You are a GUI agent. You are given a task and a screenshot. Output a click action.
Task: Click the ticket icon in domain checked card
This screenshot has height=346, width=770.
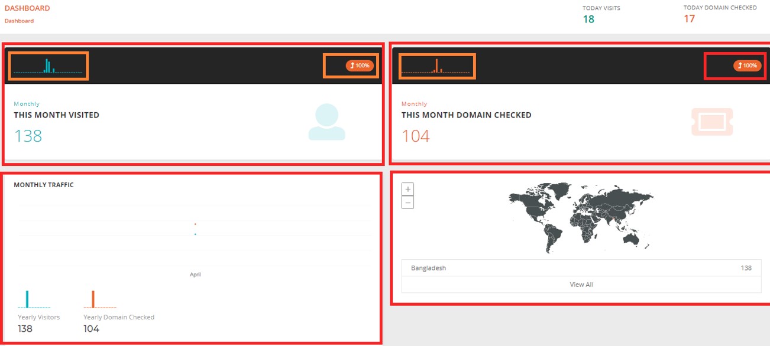711,122
